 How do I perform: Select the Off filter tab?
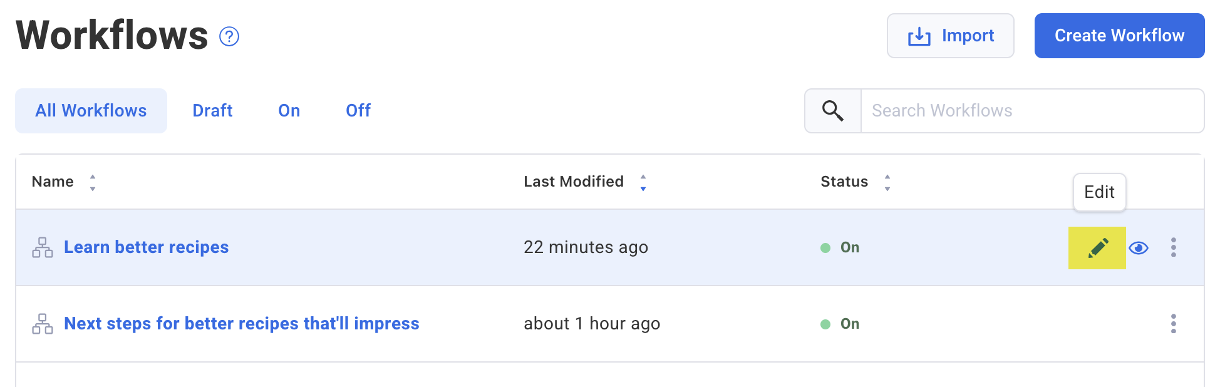(358, 110)
